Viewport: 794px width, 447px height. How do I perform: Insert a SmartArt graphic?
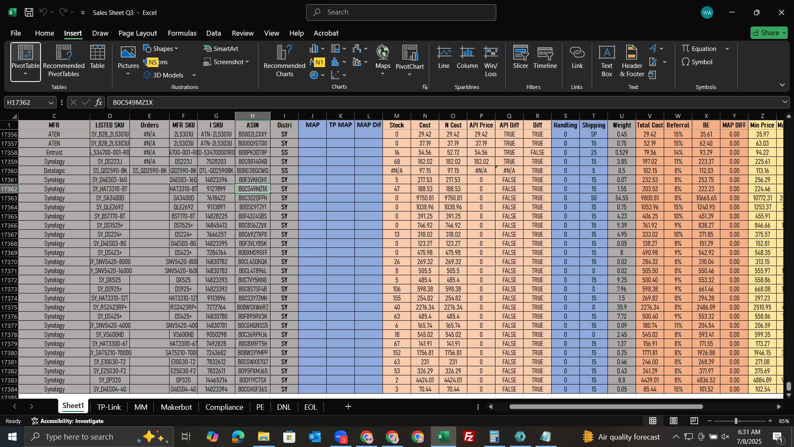tap(221, 48)
